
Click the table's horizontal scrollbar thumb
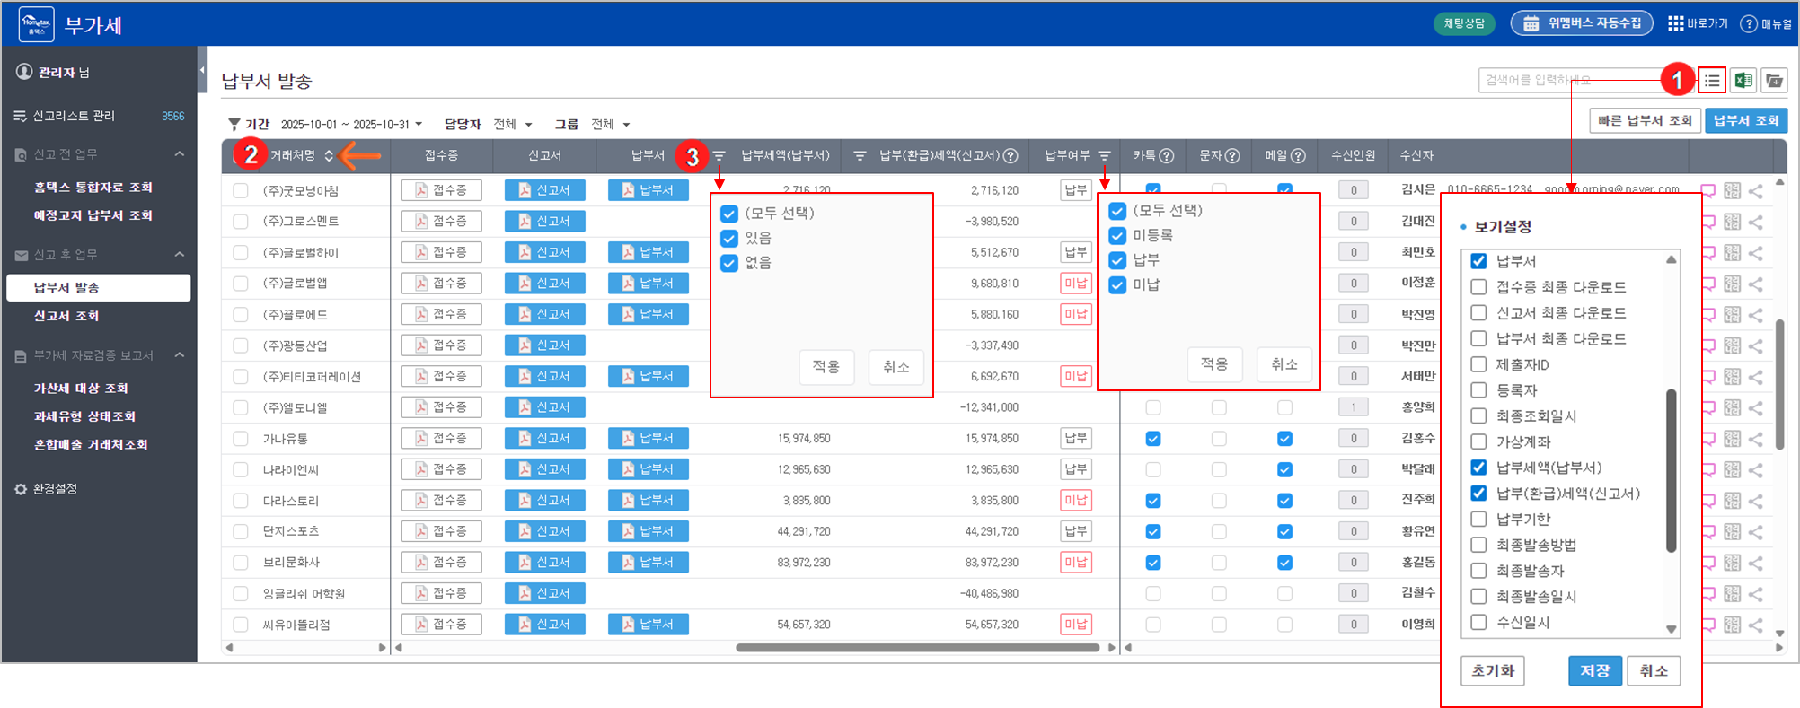tap(918, 647)
